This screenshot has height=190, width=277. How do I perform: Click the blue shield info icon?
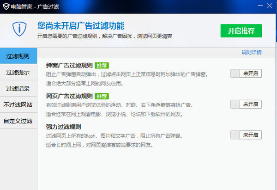coord(19,30)
